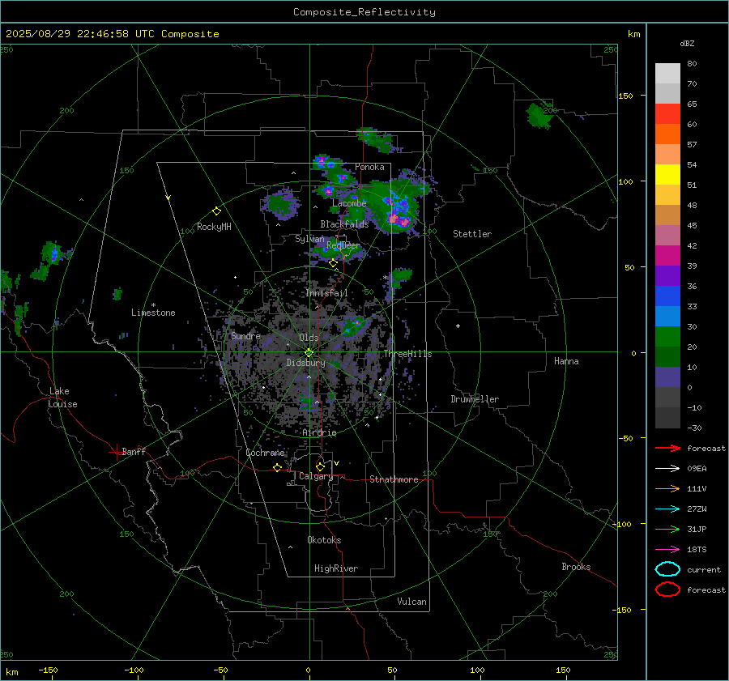Click the red cross marker at Banff
Screen dimensions: 729x681
115,452
